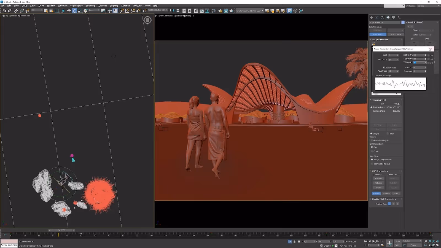Enable the Y Strength >0 checkbox
This screenshot has width=441, height=248.
click(x=429, y=59)
